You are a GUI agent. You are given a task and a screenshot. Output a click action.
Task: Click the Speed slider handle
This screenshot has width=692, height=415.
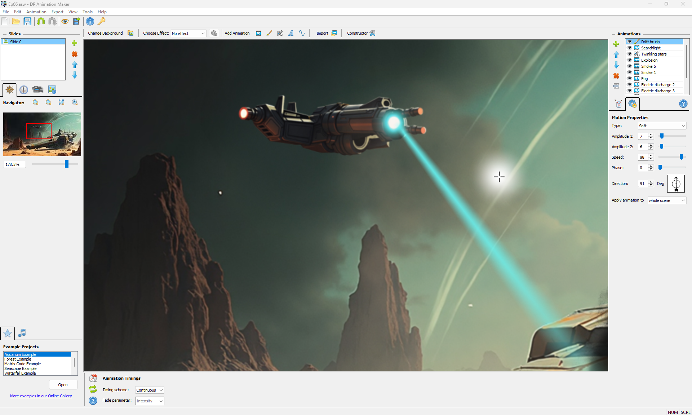click(681, 157)
